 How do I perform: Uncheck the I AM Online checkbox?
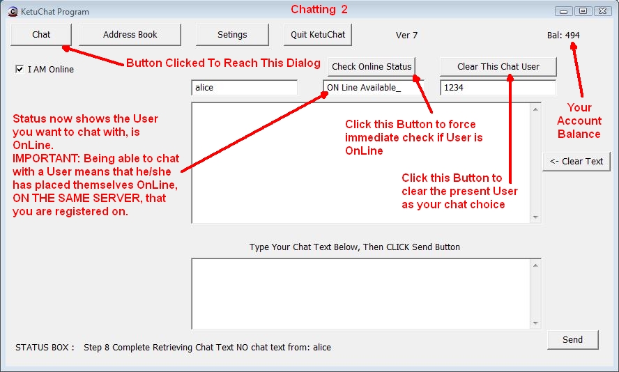coord(20,69)
